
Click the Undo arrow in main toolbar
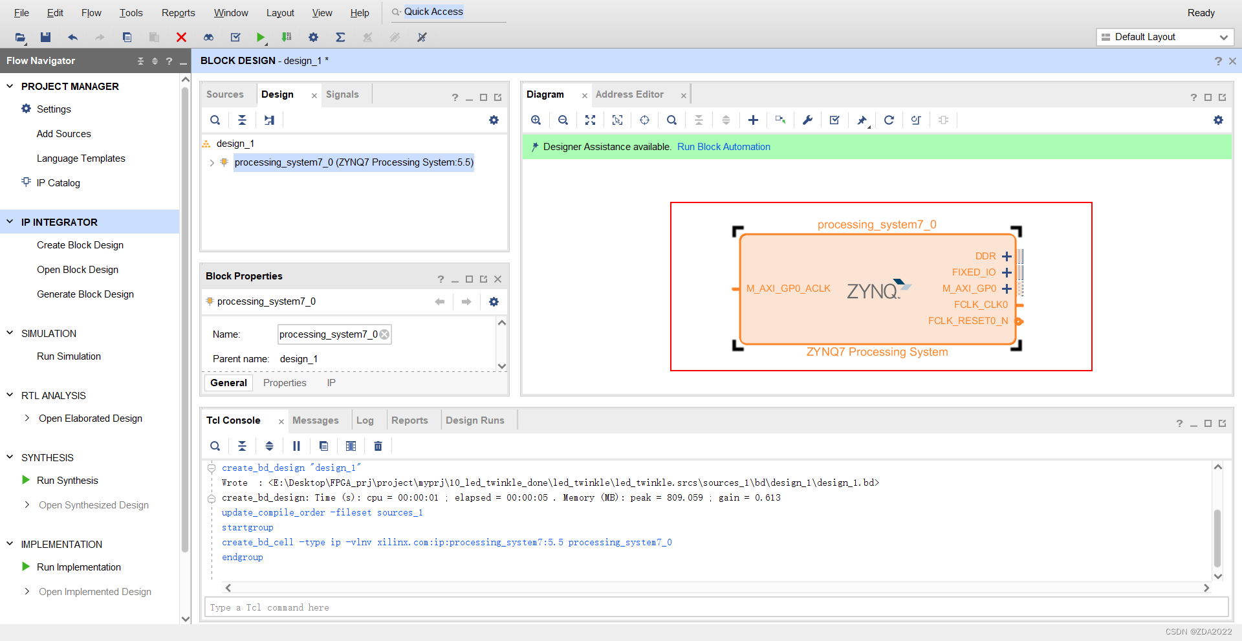coord(72,38)
